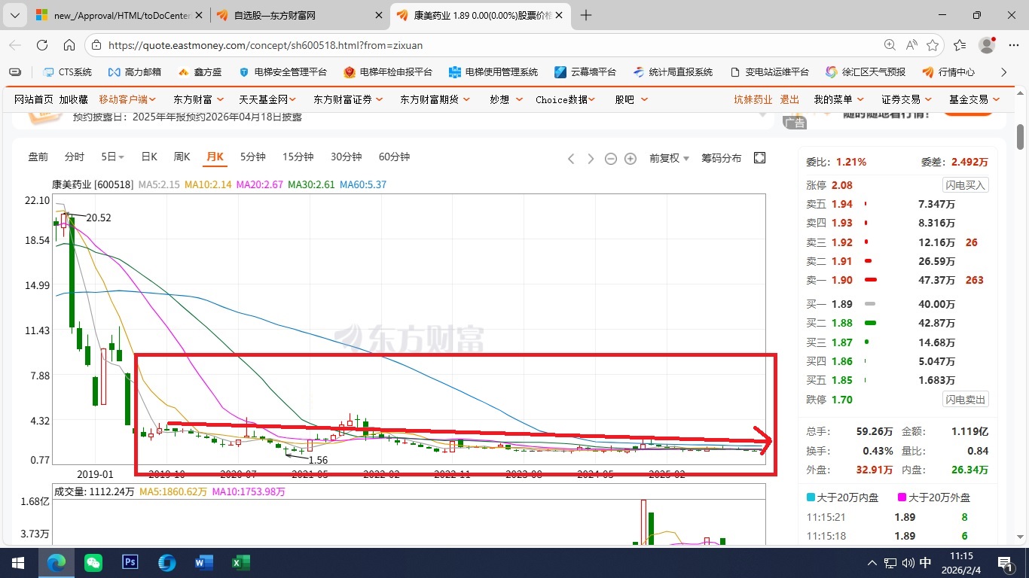Open the tab actions dropdown at top left

tap(14, 15)
